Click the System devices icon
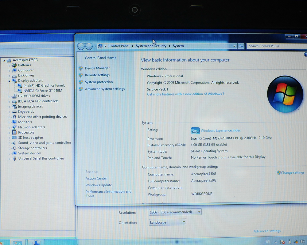 pos(14,153)
